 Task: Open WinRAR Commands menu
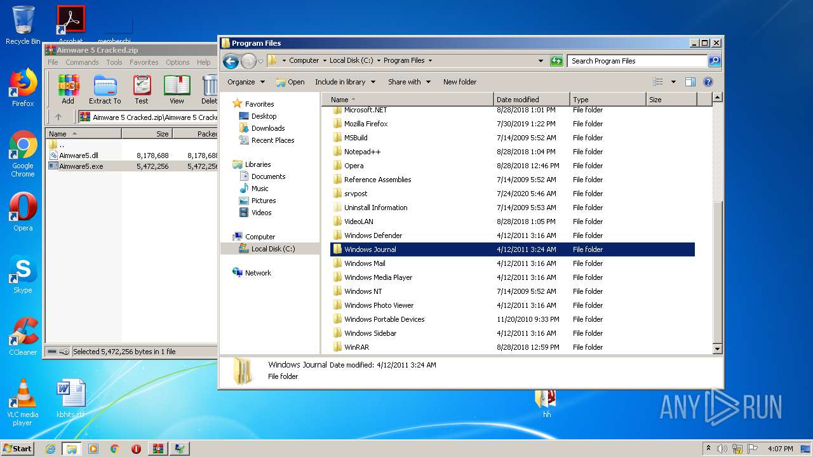(82, 62)
